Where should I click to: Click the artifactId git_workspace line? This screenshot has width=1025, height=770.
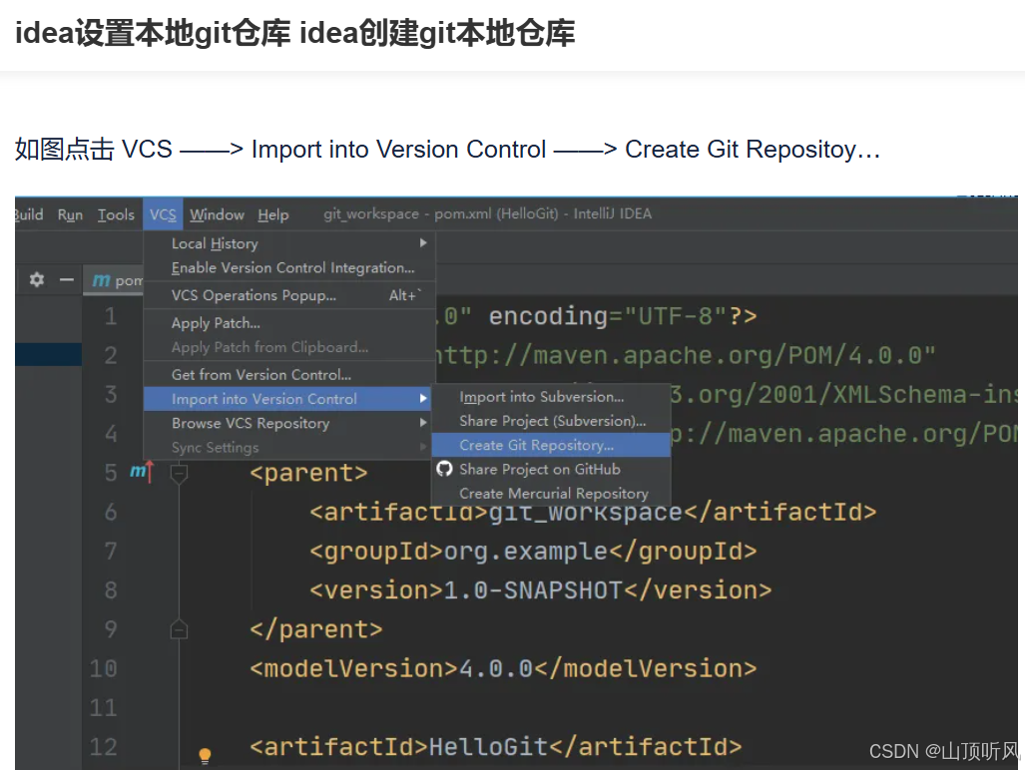point(593,512)
